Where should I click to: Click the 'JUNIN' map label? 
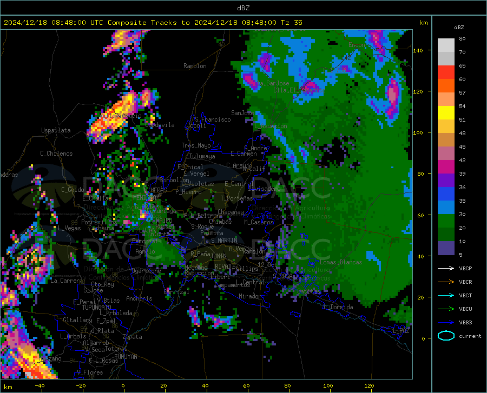point(219,256)
